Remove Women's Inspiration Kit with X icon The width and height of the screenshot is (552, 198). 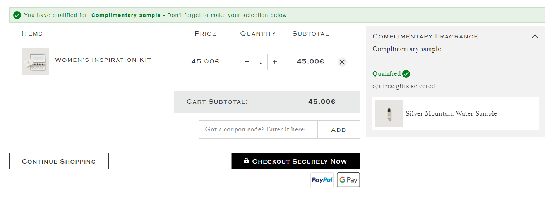click(x=342, y=62)
